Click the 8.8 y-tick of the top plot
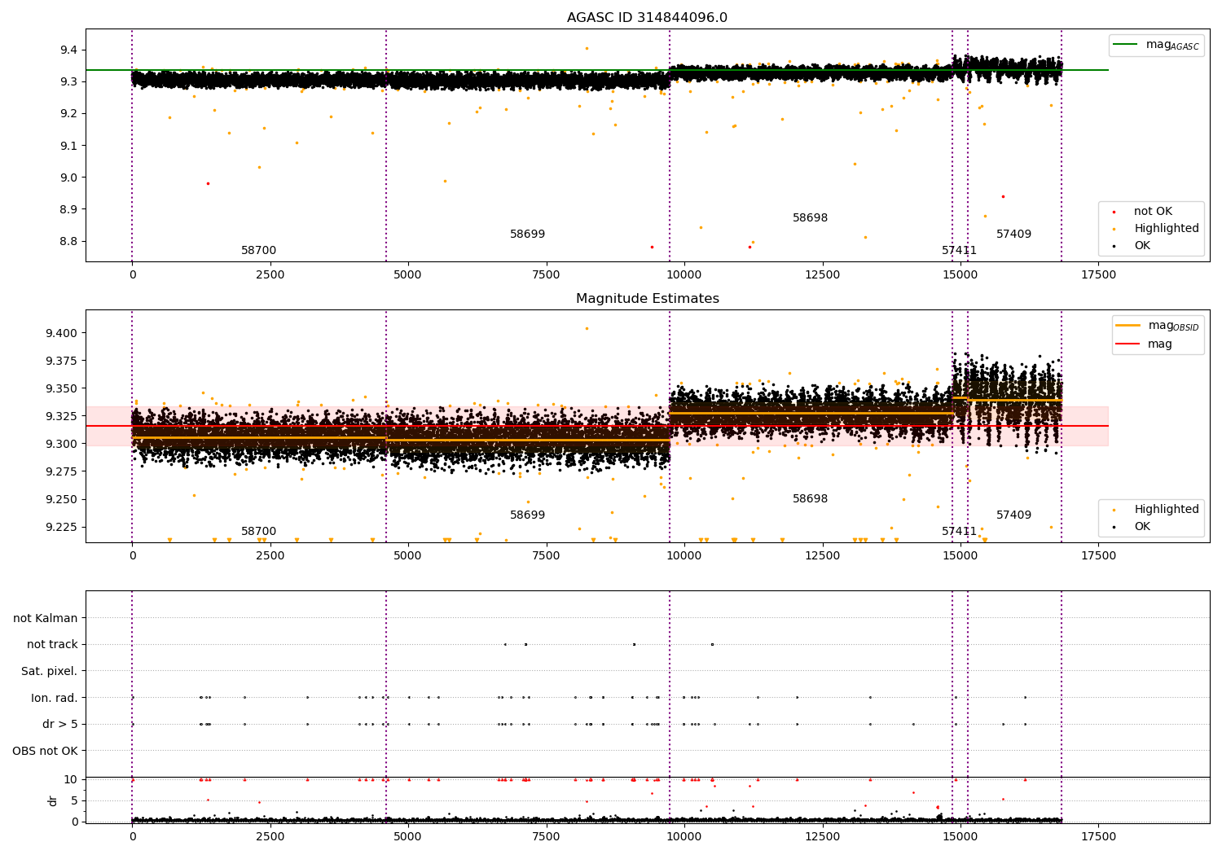Image resolution: width=1222 pixels, height=855 pixels. coord(68,242)
